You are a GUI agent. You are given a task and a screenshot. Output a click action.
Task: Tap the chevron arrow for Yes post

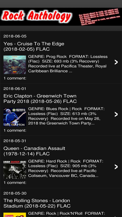tap(116, 62)
